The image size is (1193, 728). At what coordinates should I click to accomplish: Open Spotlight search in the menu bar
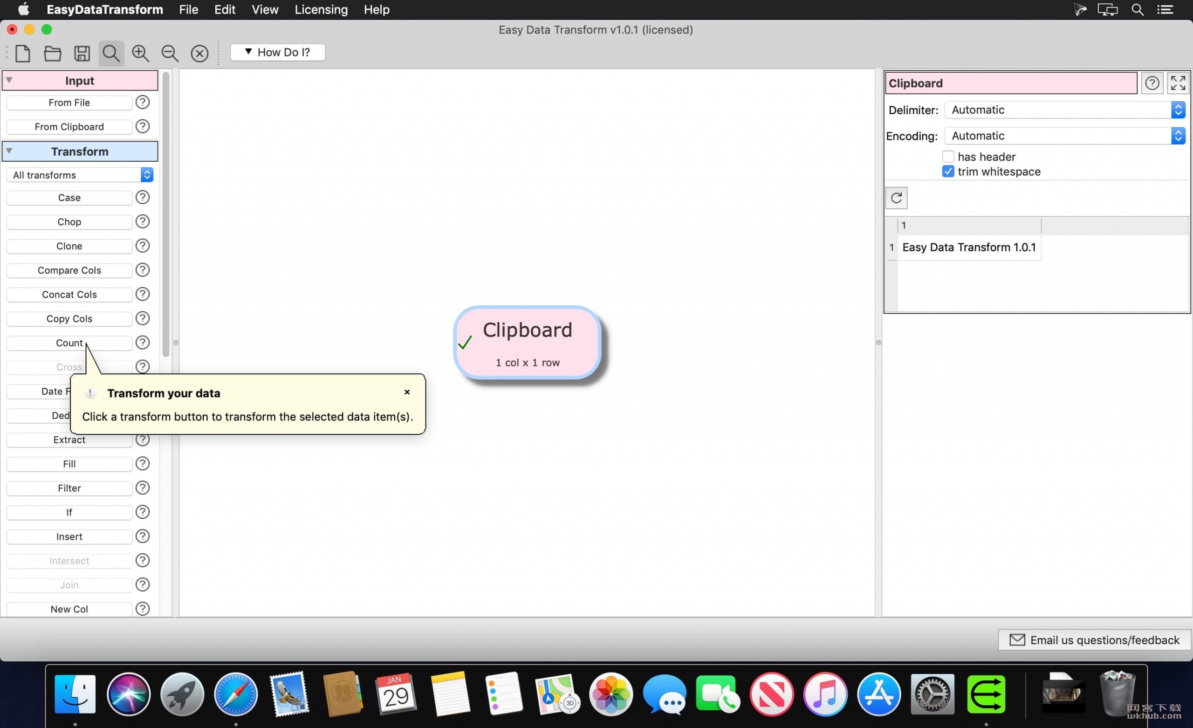click(x=1138, y=10)
